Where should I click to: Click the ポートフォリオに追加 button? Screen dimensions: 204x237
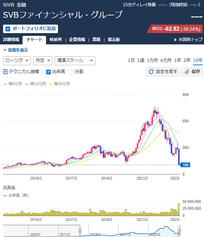30,29
